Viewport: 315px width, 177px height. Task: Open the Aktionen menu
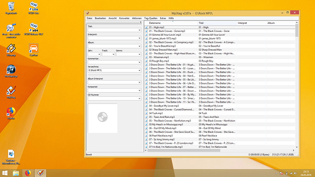[x=136, y=18]
